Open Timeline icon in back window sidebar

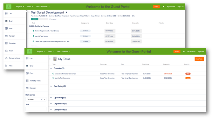click(6, 43)
